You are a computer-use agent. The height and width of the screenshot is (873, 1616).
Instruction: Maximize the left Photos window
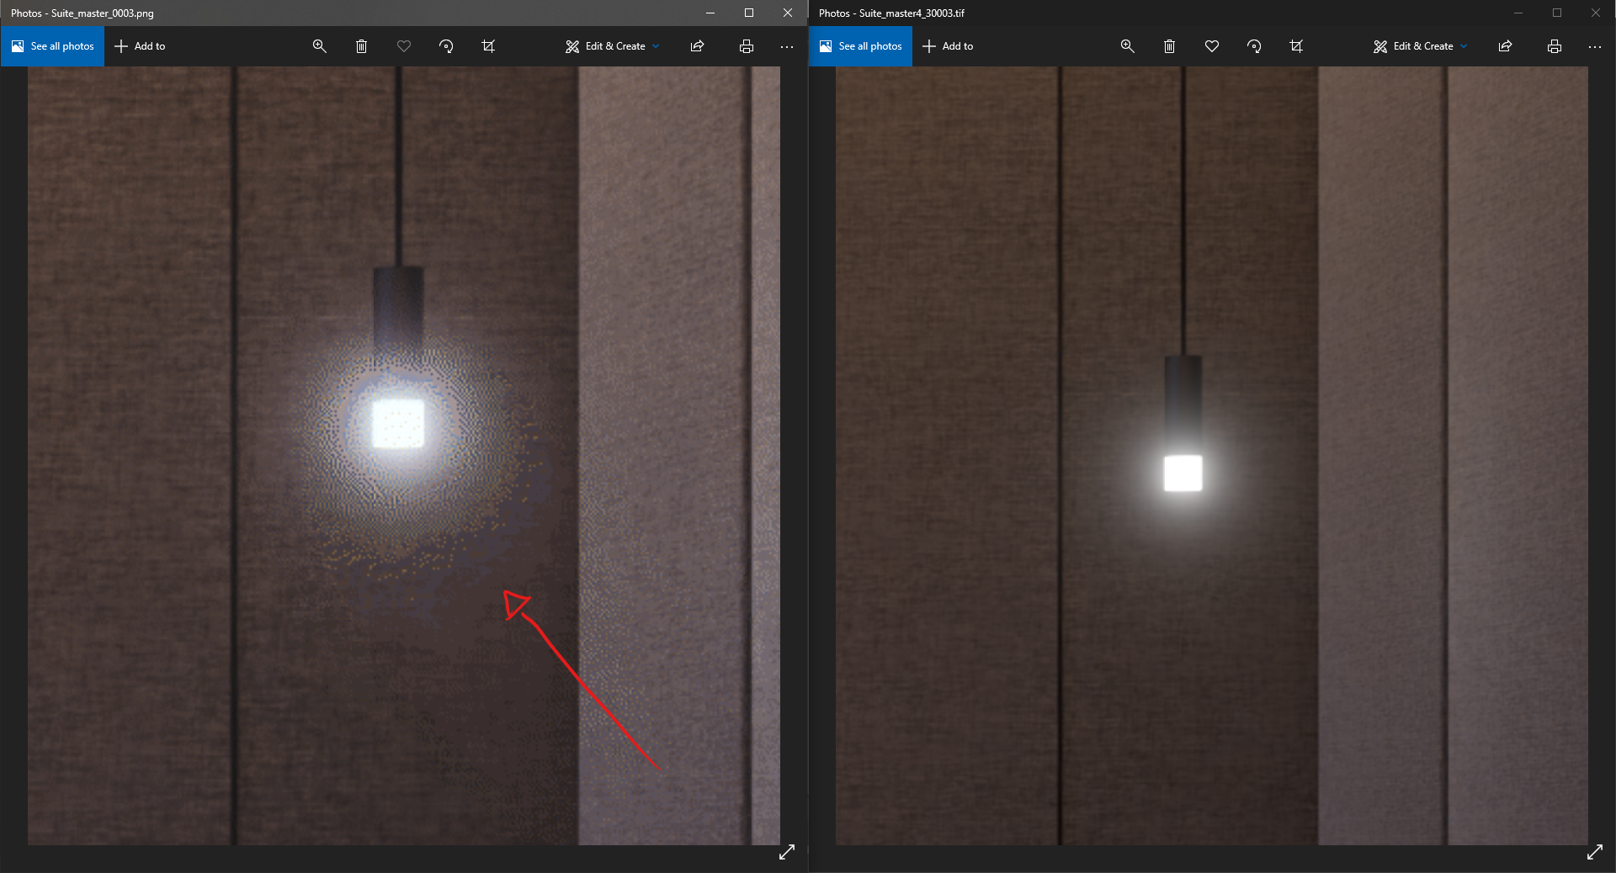(749, 13)
